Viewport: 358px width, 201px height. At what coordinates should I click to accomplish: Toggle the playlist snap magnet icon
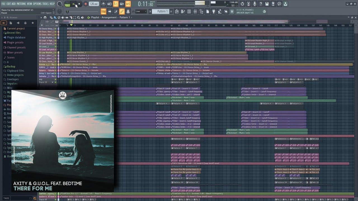click(x=45, y=17)
